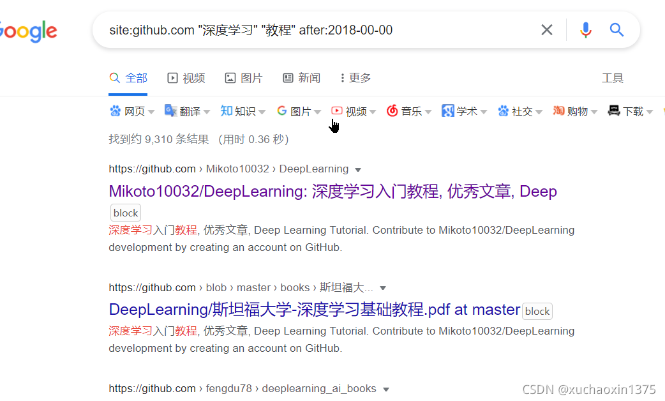Click the X to clear the search query
665x401 pixels.
tap(547, 30)
